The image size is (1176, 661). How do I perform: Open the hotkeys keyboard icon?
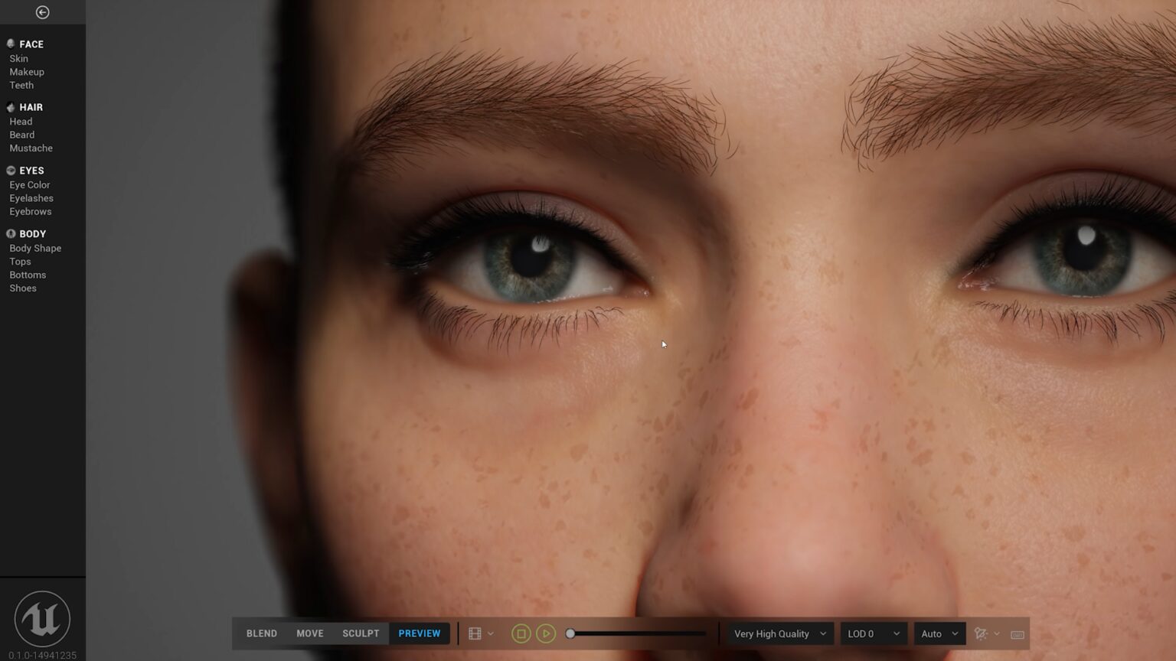click(1018, 634)
